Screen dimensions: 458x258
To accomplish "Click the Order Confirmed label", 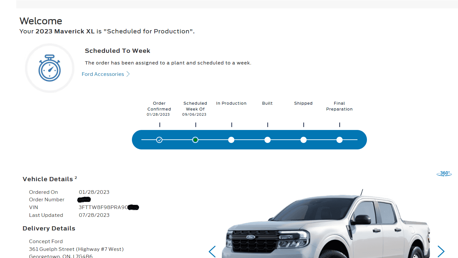I will (x=159, y=106).
